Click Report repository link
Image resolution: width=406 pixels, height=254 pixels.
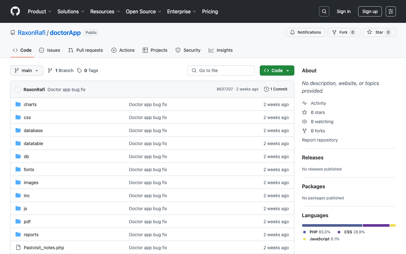point(320,140)
